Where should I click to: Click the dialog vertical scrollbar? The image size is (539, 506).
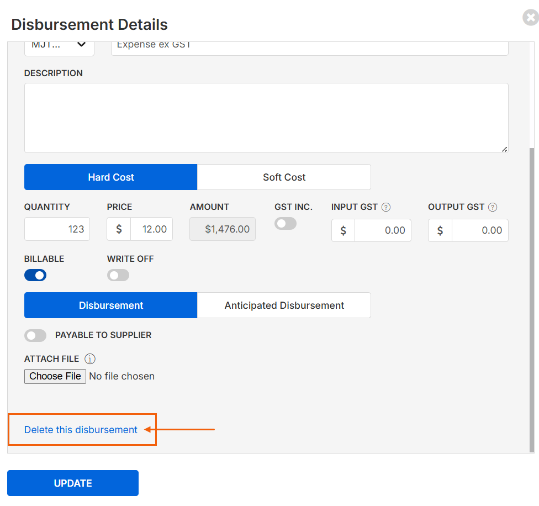click(x=532, y=299)
